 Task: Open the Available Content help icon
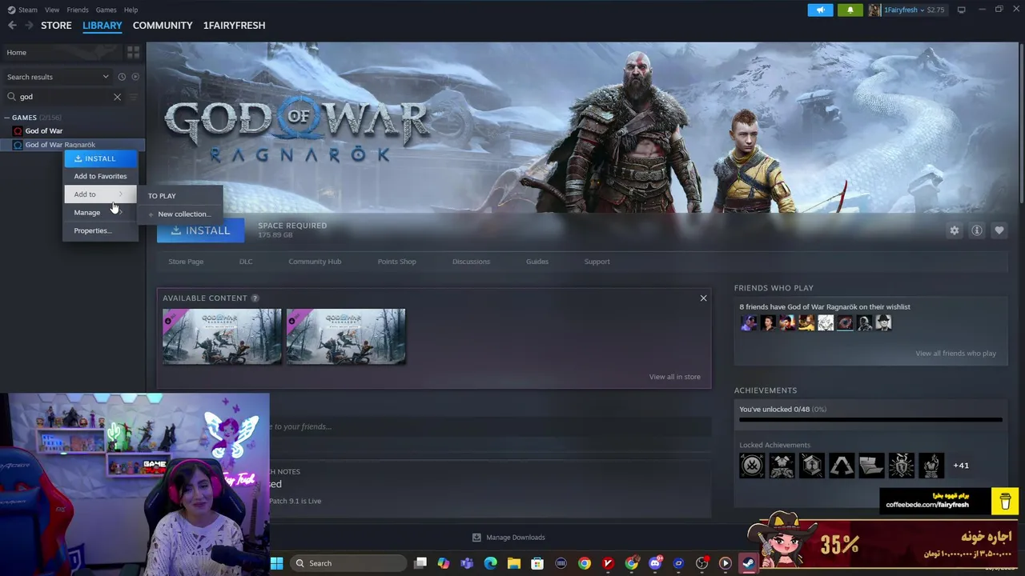point(255,298)
